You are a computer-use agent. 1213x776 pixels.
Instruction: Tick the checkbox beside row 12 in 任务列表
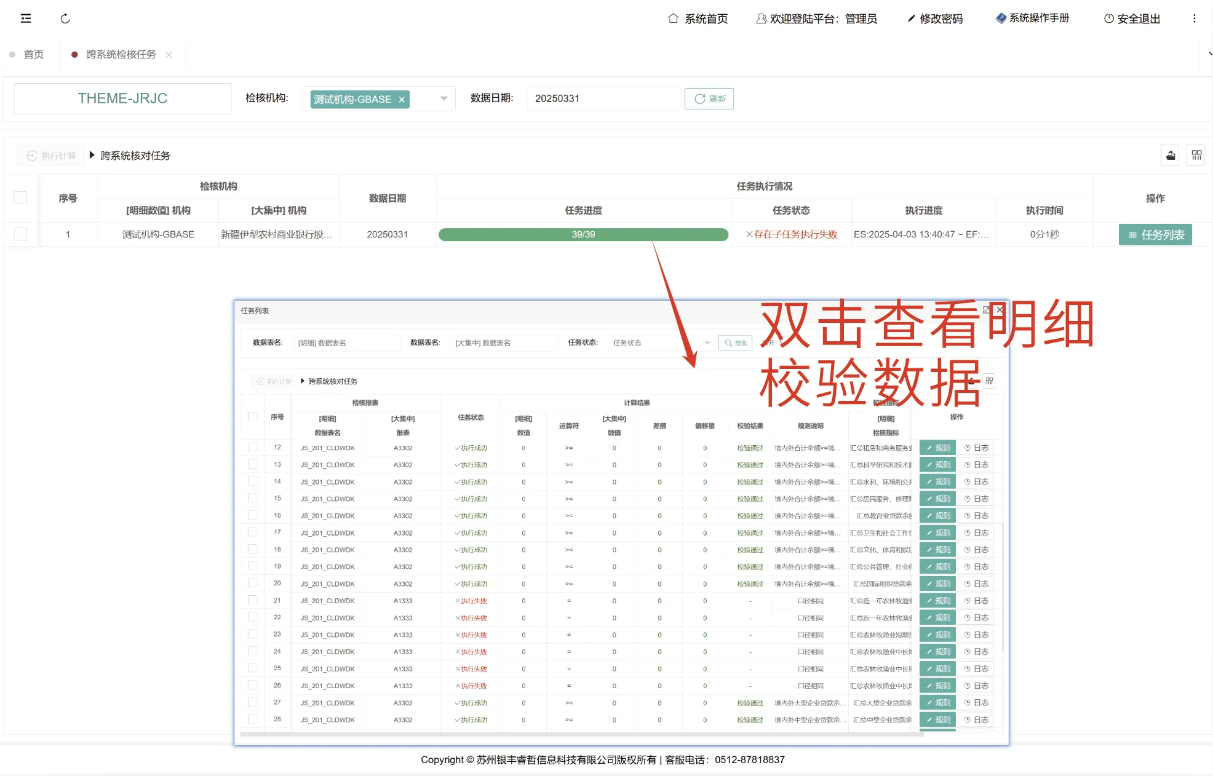click(252, 447)
